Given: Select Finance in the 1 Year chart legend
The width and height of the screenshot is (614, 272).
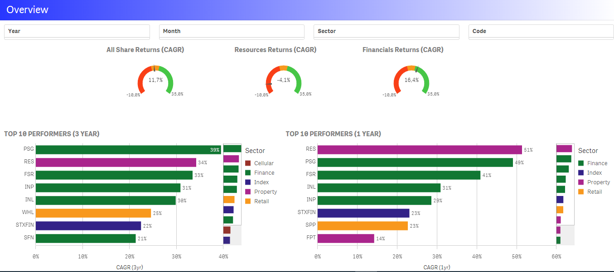Looking at the screenshot, I should [597, 163].
